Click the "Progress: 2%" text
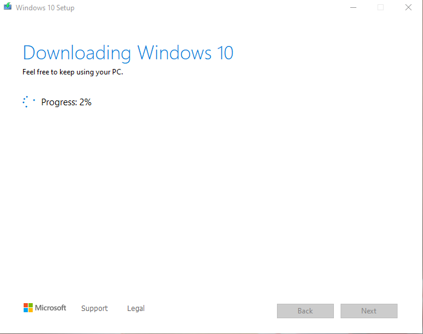Viewport: 423px width, 334px height. 67,102
